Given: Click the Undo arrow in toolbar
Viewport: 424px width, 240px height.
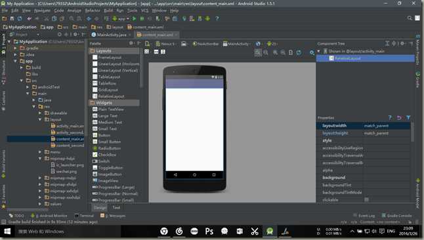Looking at the screenshot, I should [29, 18].
